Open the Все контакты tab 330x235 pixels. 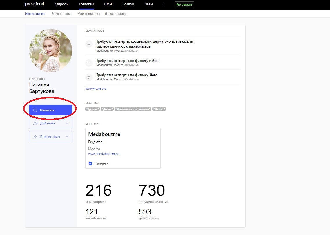click(61, 14)
